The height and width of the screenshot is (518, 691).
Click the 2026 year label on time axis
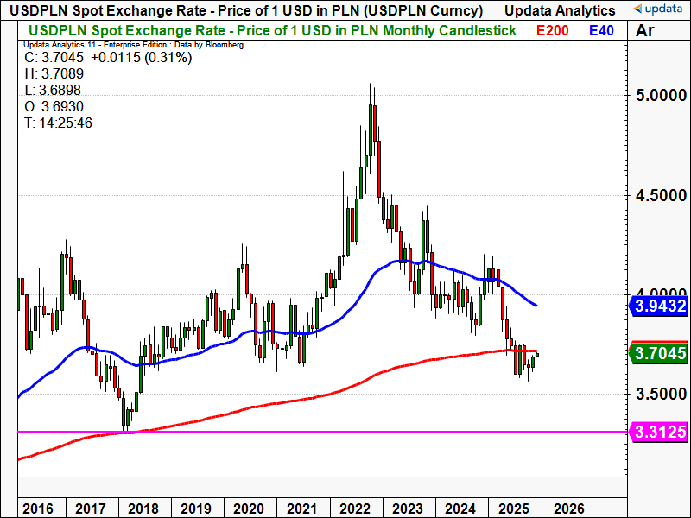(x=568, y=509)
